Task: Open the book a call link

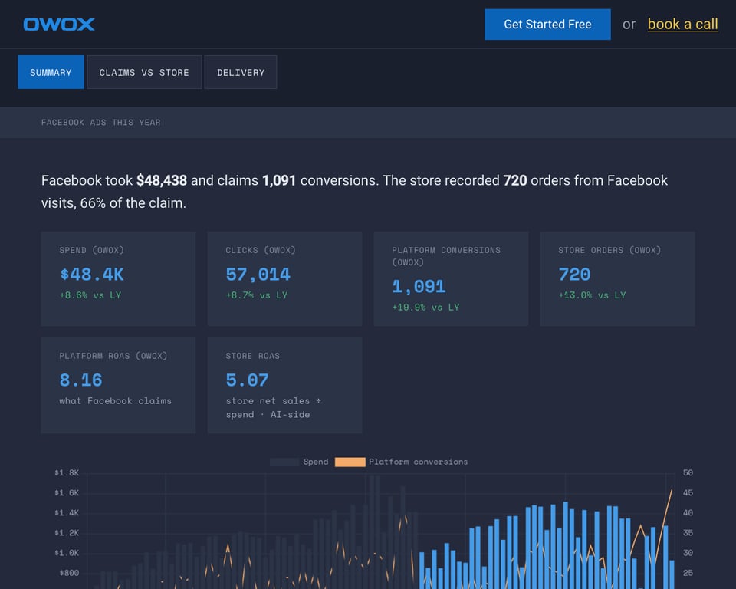Action: 682,24
